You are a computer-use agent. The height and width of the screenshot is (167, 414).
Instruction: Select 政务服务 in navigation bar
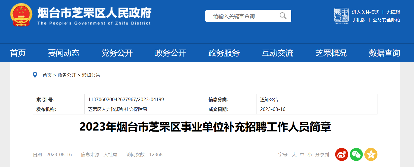[x=224, y=53]
